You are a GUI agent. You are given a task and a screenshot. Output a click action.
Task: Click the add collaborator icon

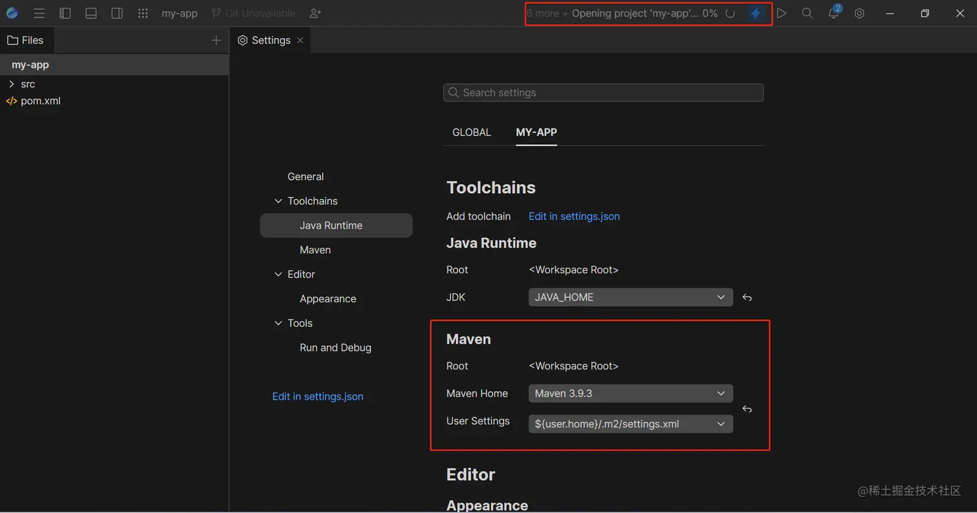pyautogui.click(x=315, y=13)
